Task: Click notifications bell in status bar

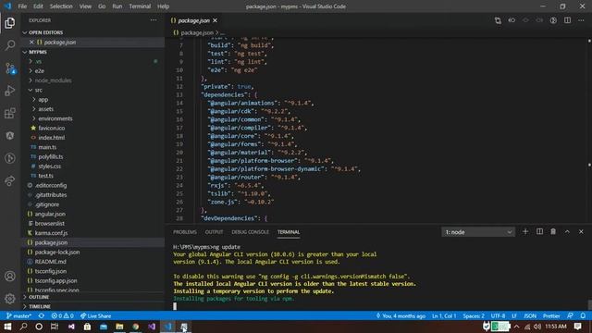Action: (x=583, y=316)
